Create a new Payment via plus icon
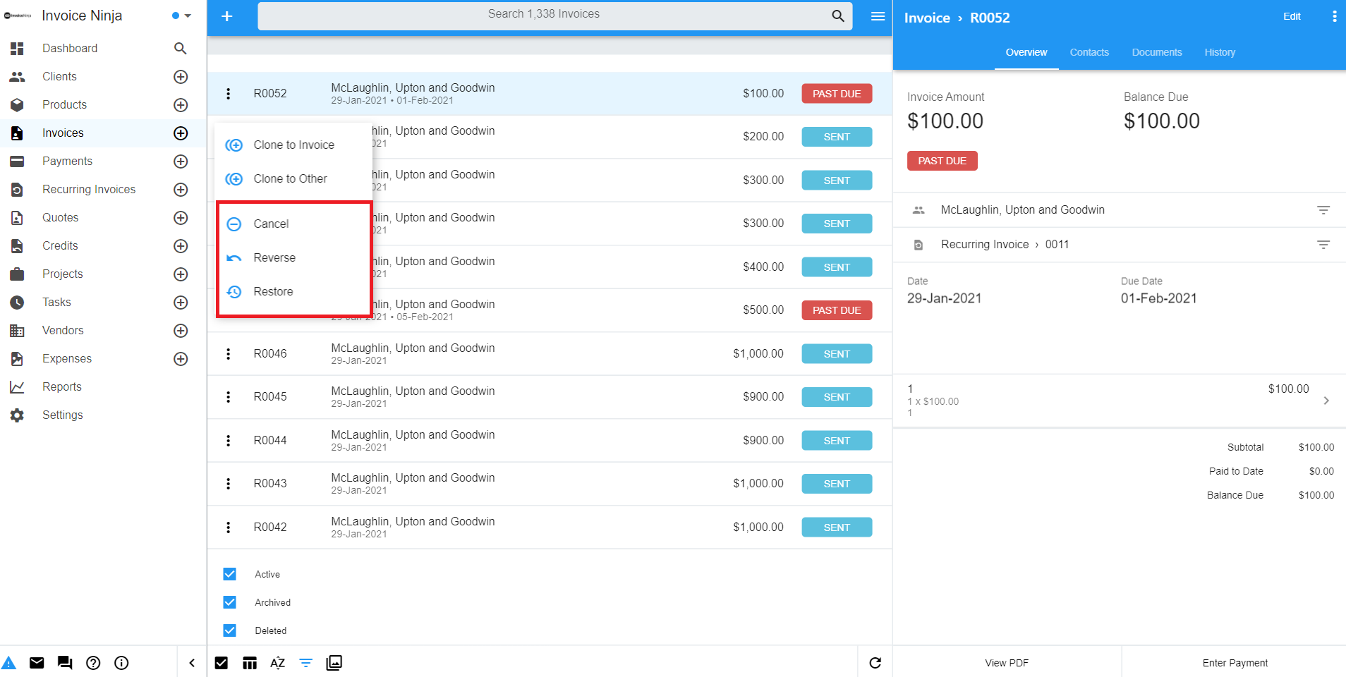 [x=181, y=161]
